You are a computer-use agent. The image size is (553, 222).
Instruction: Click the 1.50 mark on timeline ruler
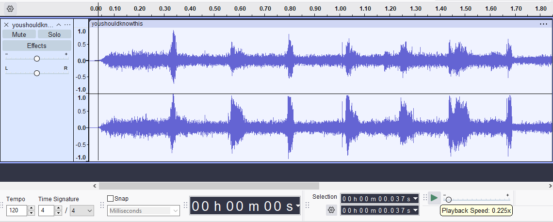click(466, 9)
